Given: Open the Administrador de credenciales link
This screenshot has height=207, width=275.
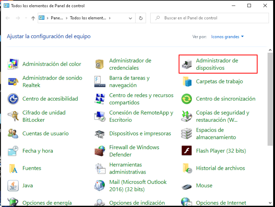Looking at the screenshot, I should 130,64.
